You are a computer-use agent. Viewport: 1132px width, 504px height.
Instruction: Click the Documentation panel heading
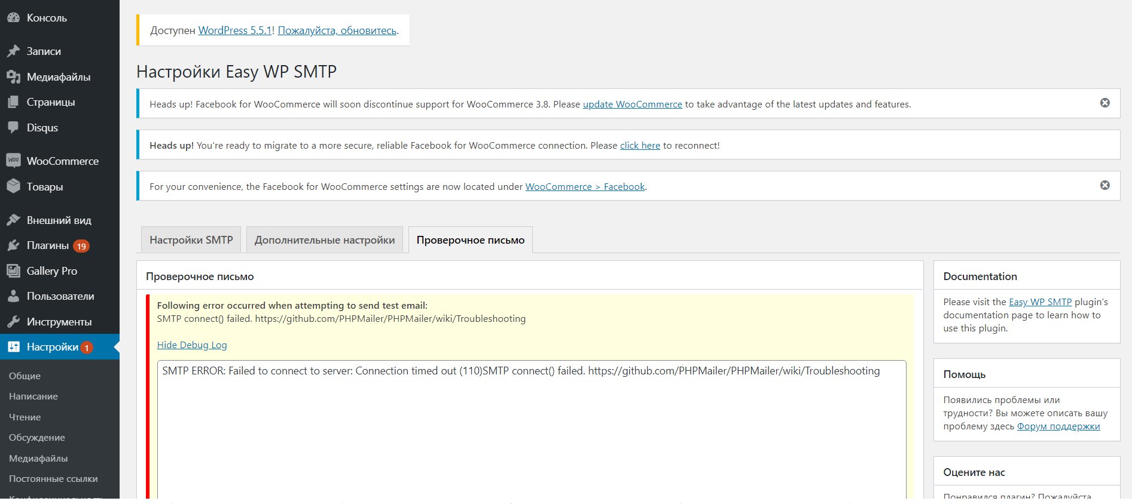click(x=980, y=276)
